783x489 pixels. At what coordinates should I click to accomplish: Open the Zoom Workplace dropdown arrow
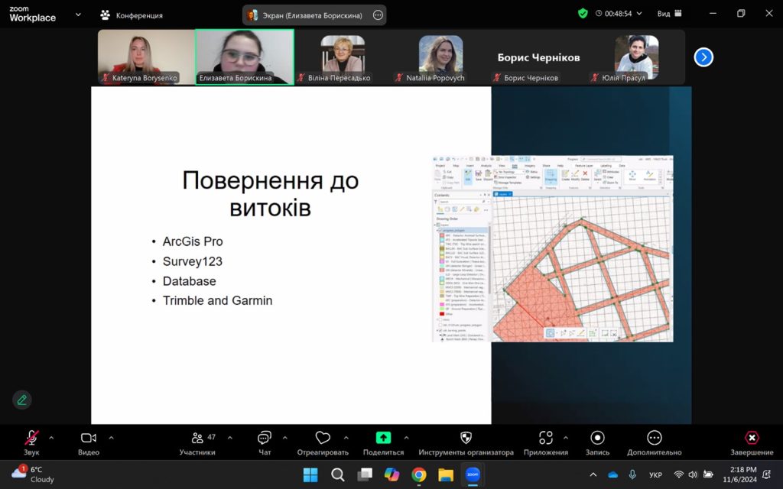tap(78, 14)
